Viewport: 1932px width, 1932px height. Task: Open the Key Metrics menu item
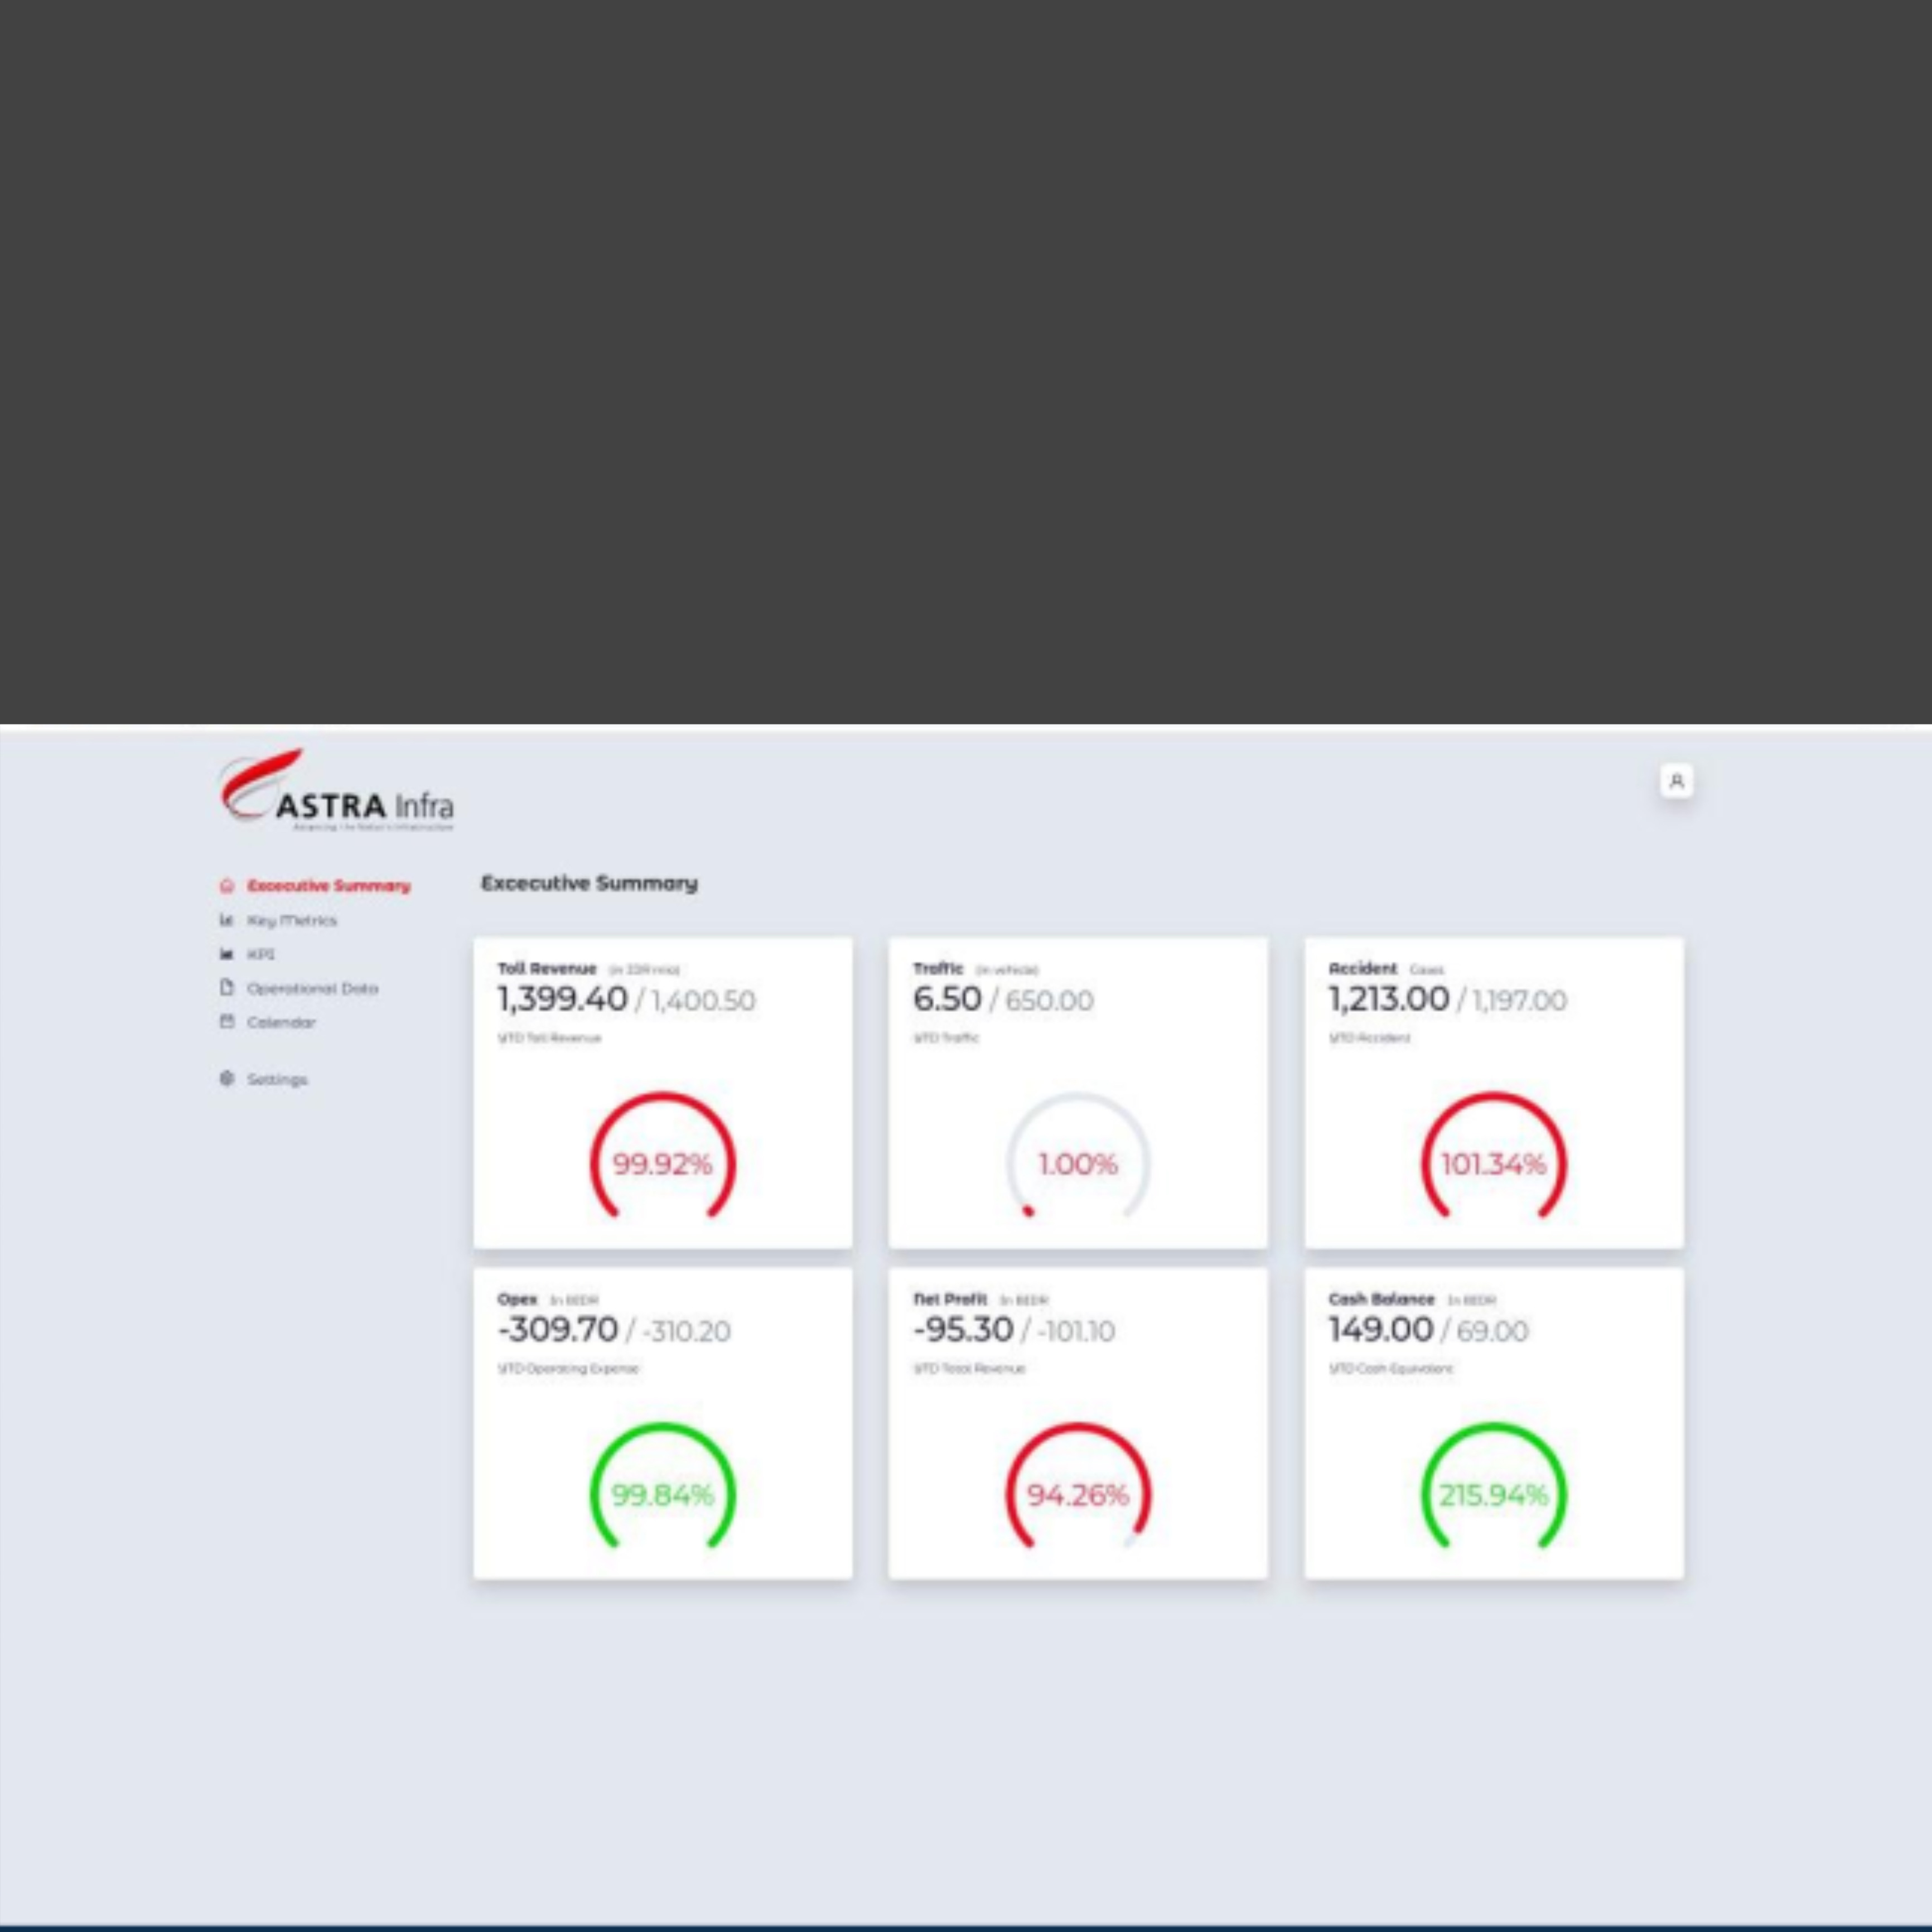[292, 920]
